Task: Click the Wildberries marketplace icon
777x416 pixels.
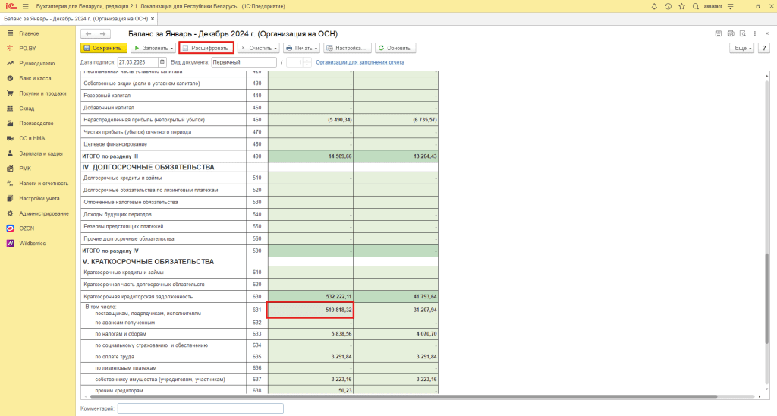Action: [10, 244]
